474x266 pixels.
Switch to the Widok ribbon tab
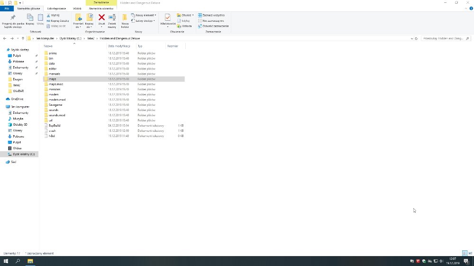[x=77, y=9]
